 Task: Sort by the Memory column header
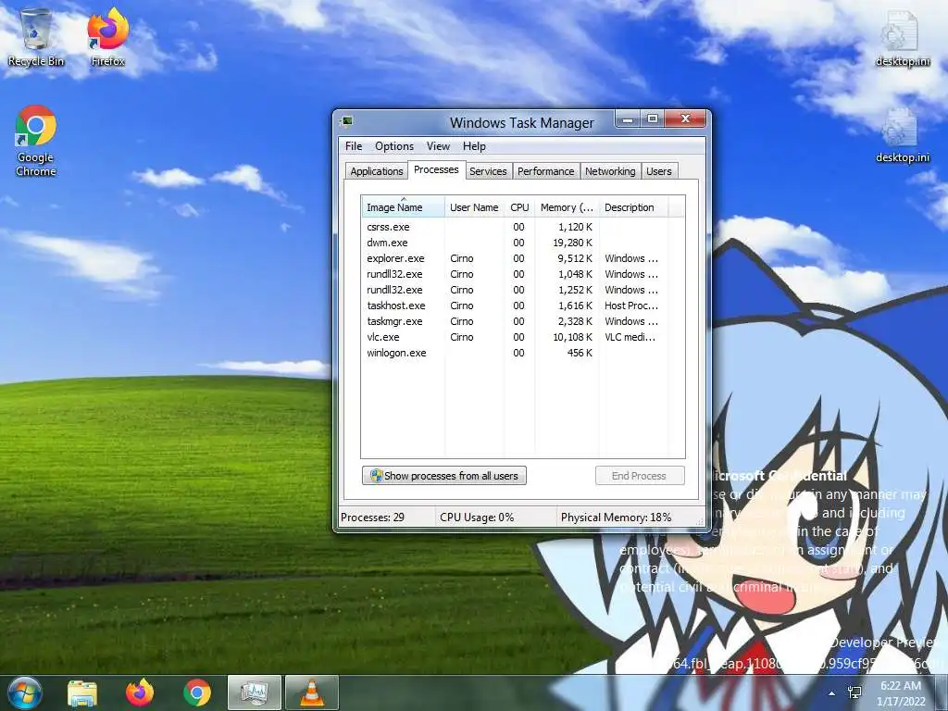pyautogui.click(x=567, y=207)
